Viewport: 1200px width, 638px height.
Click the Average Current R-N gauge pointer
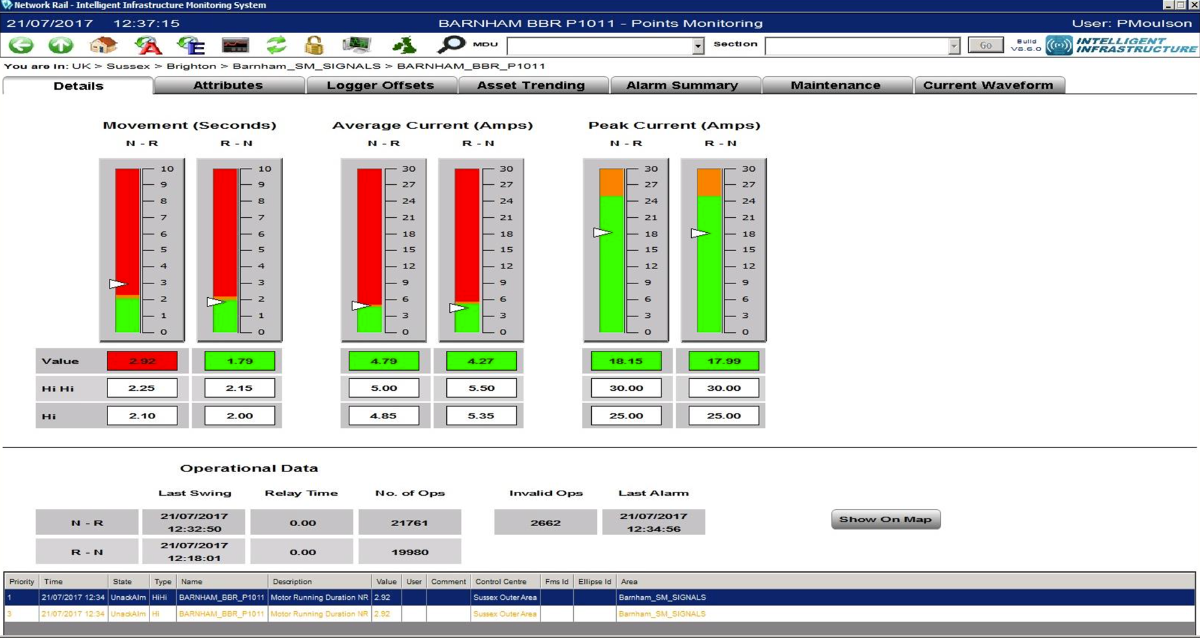tap(458, 308)
